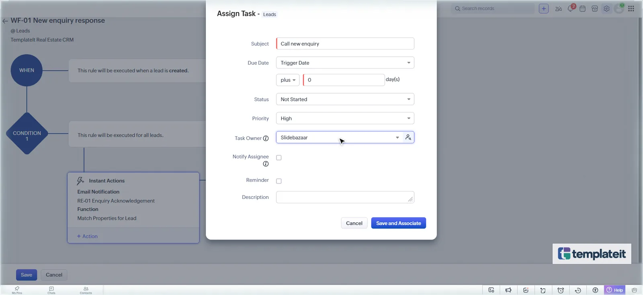The height and width of the screenshot is (295, 643).
Task: Click the screen recording icon in bottom bar
Action: pyautogui.click(x=491, y=290)
